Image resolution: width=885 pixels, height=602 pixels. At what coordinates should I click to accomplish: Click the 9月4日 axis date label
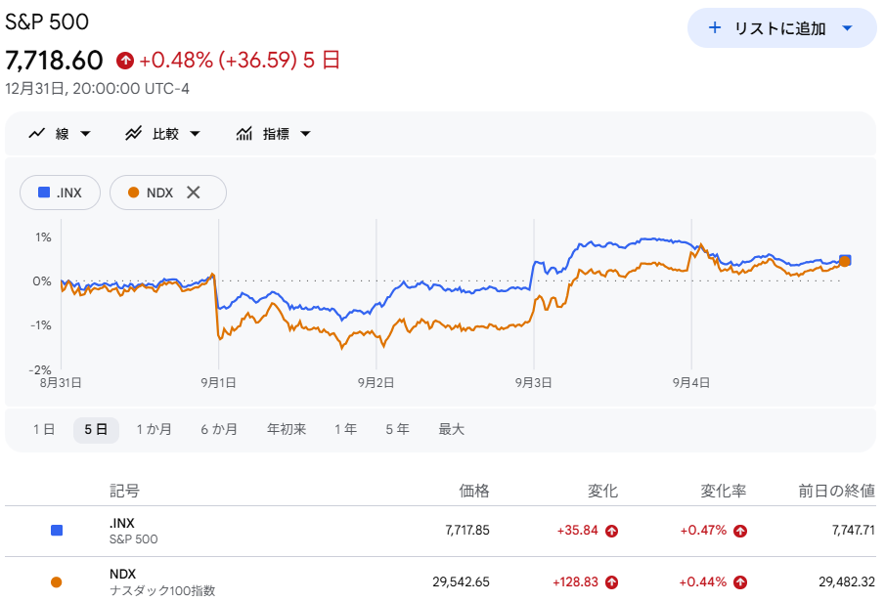pos(690,382)
